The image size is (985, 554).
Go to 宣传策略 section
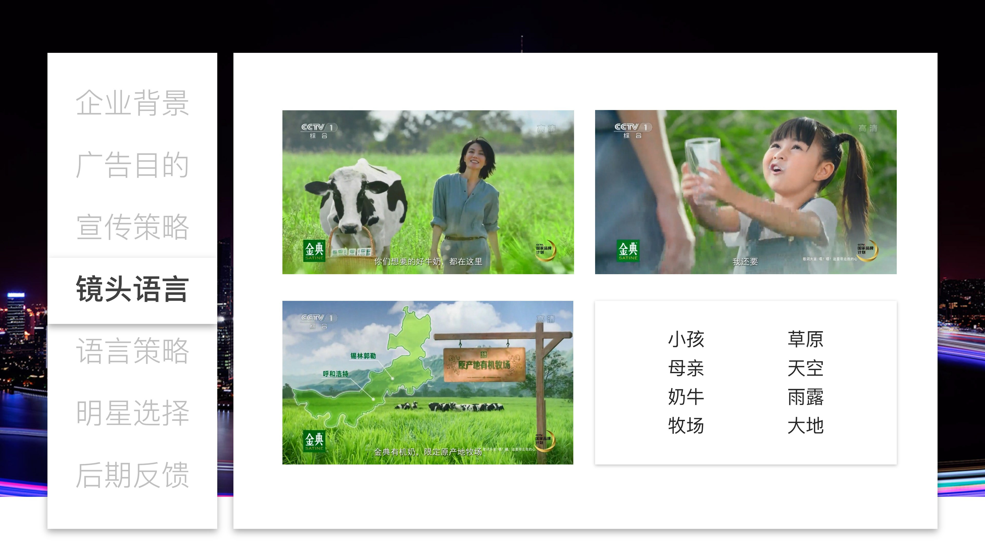click(x=132, y=227)
